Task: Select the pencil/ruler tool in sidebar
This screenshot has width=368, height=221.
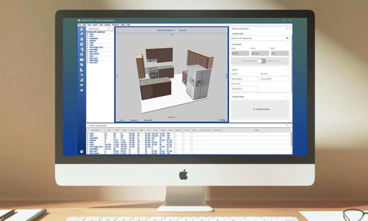Action: (81, 34)
